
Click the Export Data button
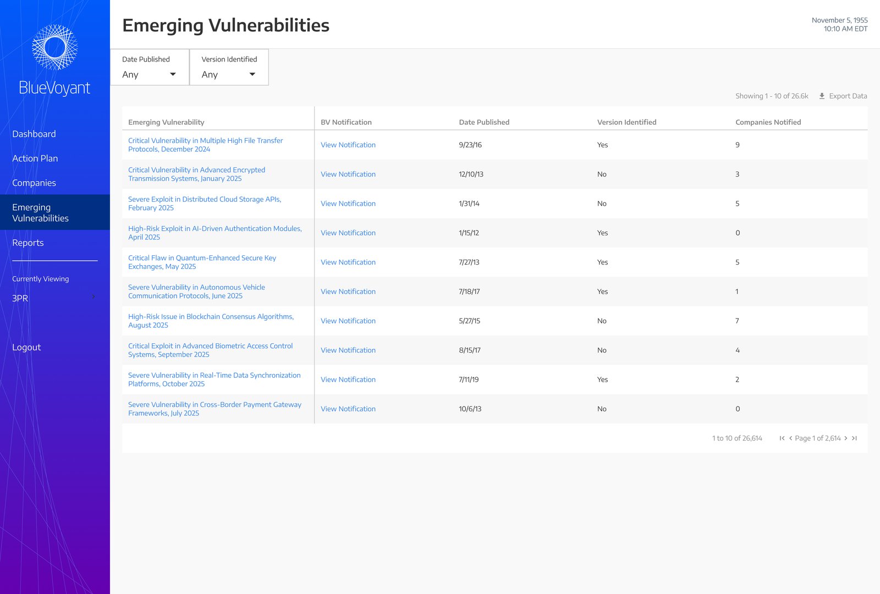843,96
